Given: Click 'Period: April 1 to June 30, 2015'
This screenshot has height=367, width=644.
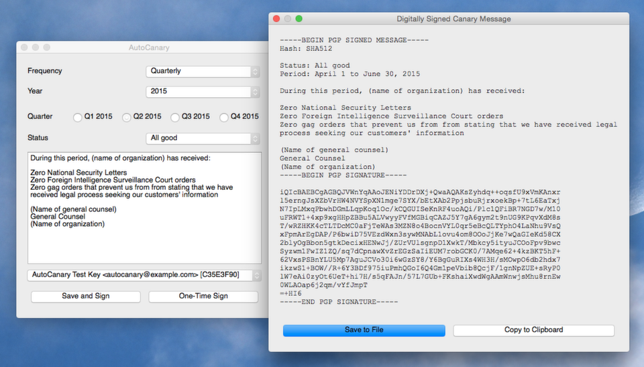Looking at the screenshot, I should (350, 74).
